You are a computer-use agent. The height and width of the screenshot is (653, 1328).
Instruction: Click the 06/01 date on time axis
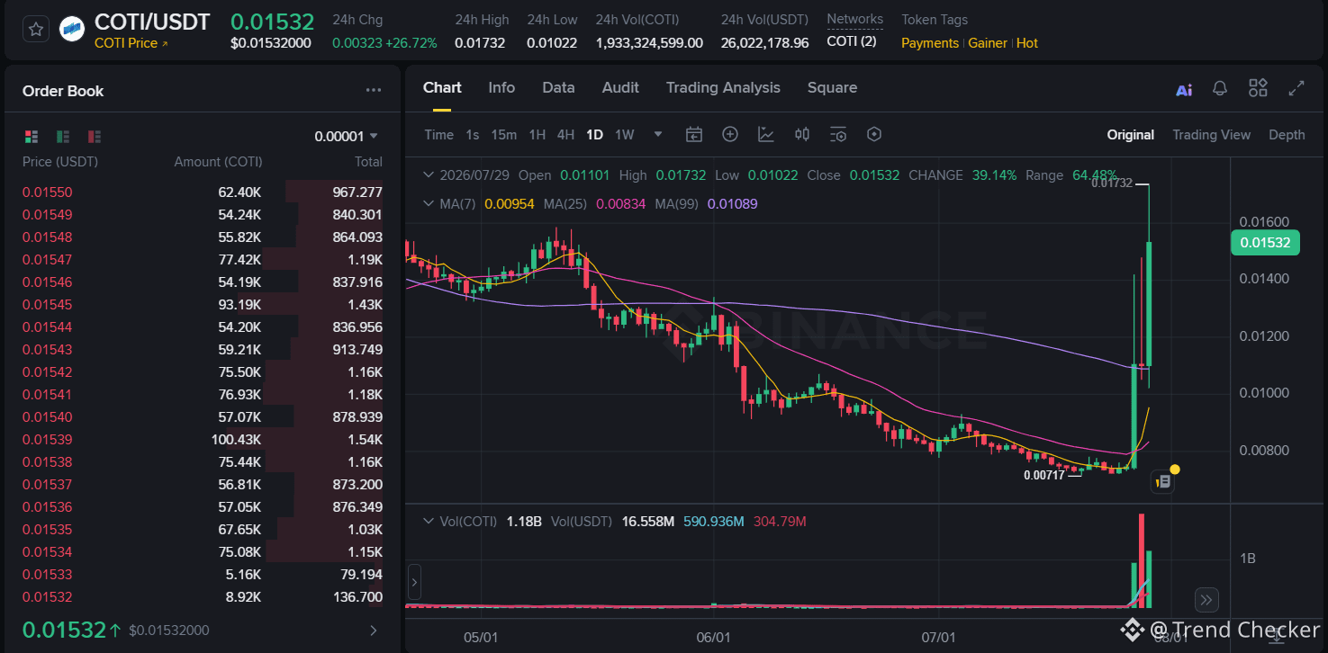click(x=713, y=638)
